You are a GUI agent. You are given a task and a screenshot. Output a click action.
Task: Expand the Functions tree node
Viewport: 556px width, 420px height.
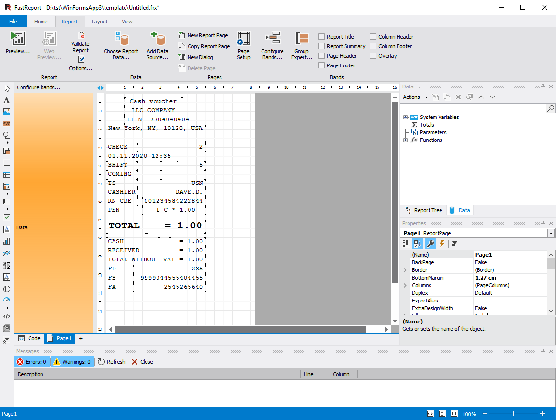[405, 140]
